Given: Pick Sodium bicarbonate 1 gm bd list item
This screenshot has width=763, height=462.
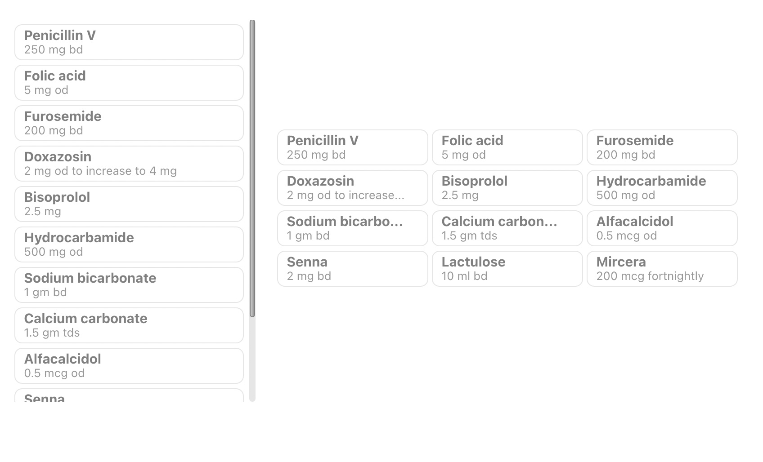Looking at the screenshot, I should point(129,285).
